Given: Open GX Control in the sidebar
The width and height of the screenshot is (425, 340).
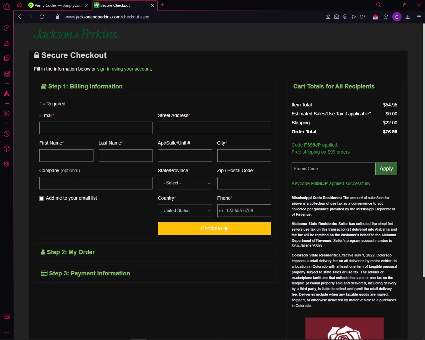Looking at the screenshot, I should coord(7,28).
